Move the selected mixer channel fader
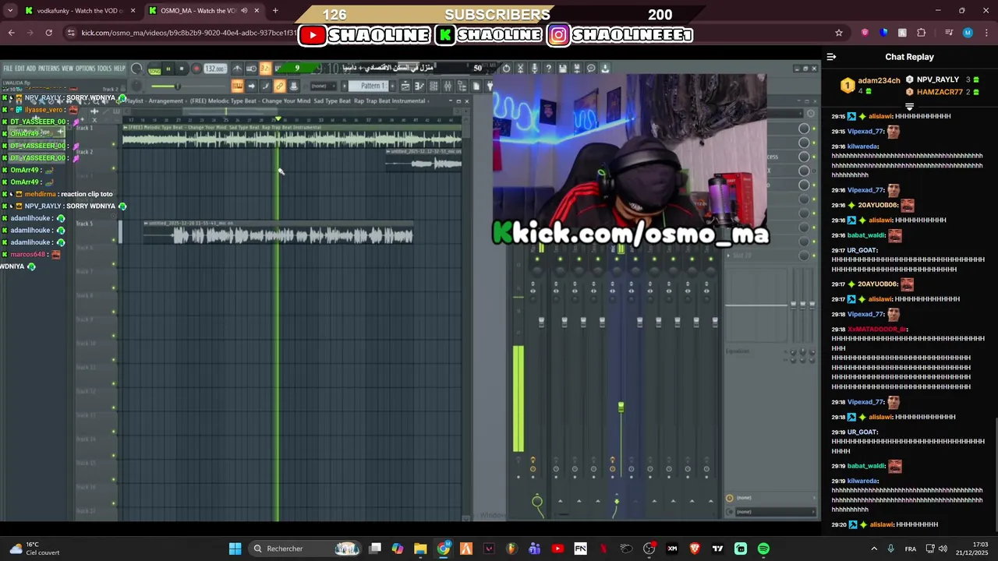 (x=621, y=407)
